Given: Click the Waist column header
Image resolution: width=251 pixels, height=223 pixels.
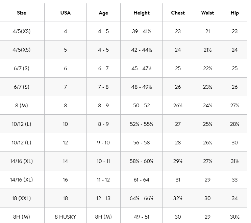Looking at the screenshot, I should (x=207, y=13).
